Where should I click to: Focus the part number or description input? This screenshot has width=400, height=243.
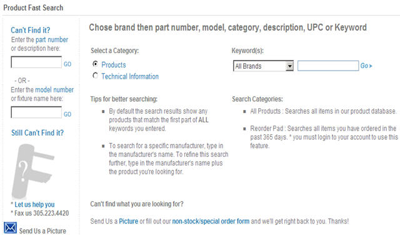pyautogui.click(x=36, y=62)
